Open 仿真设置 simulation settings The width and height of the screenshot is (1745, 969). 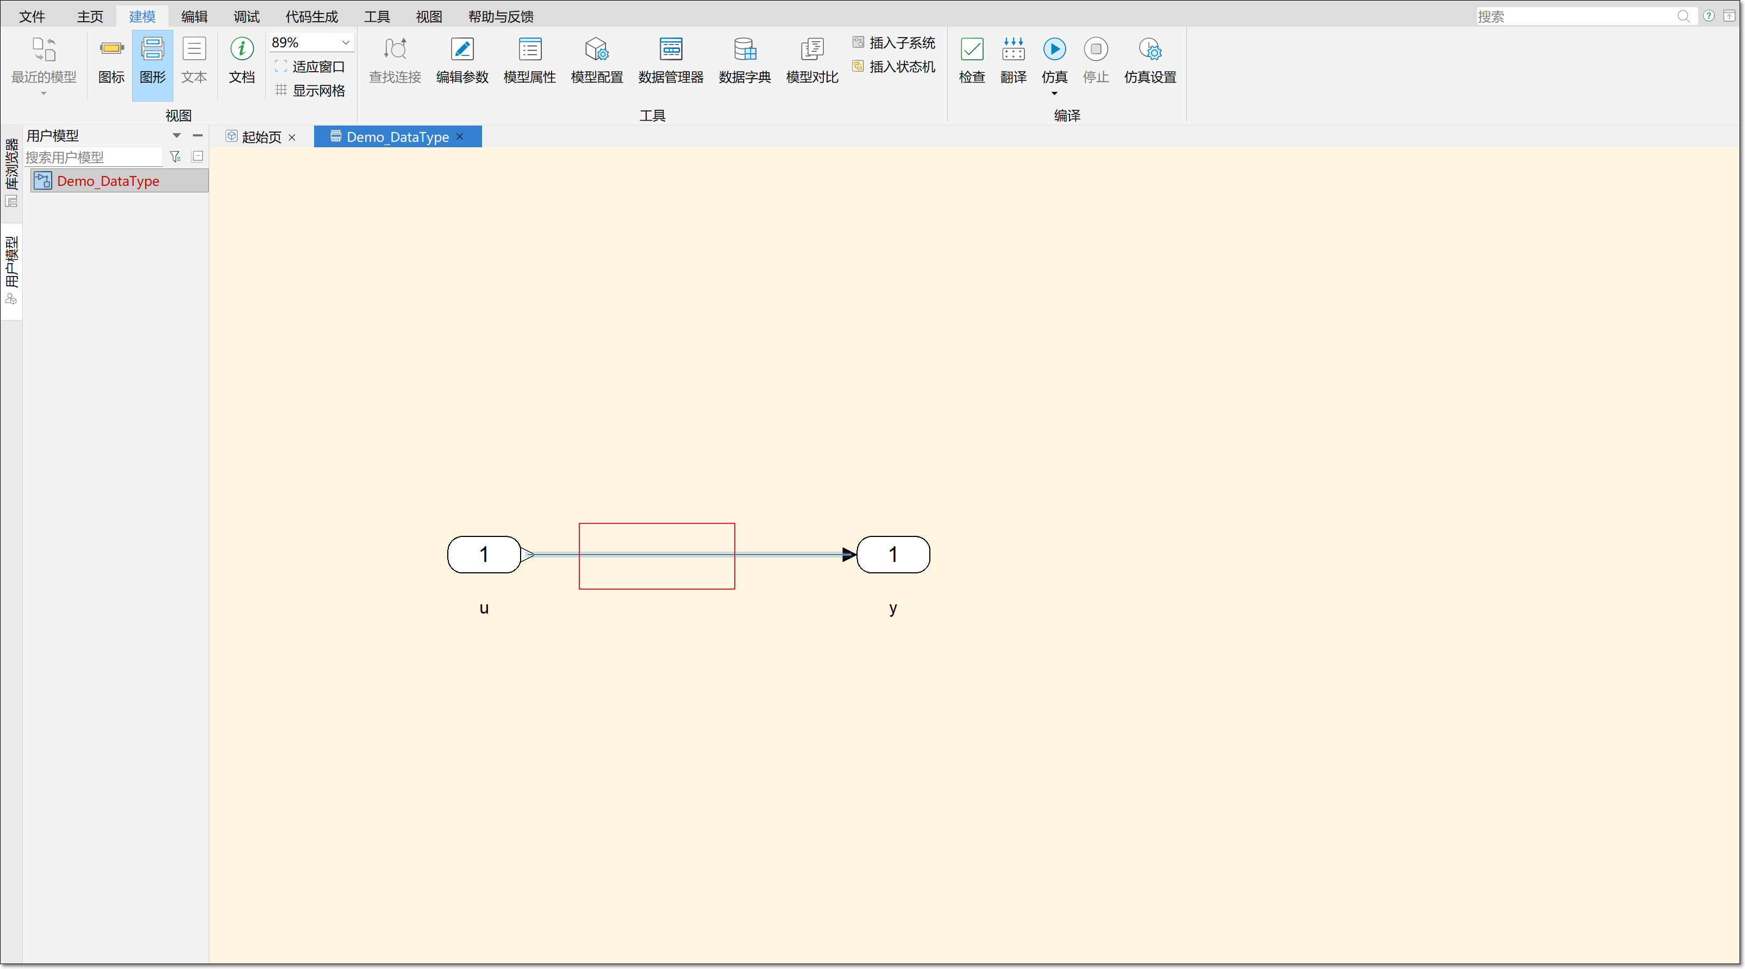(1149, 61)
